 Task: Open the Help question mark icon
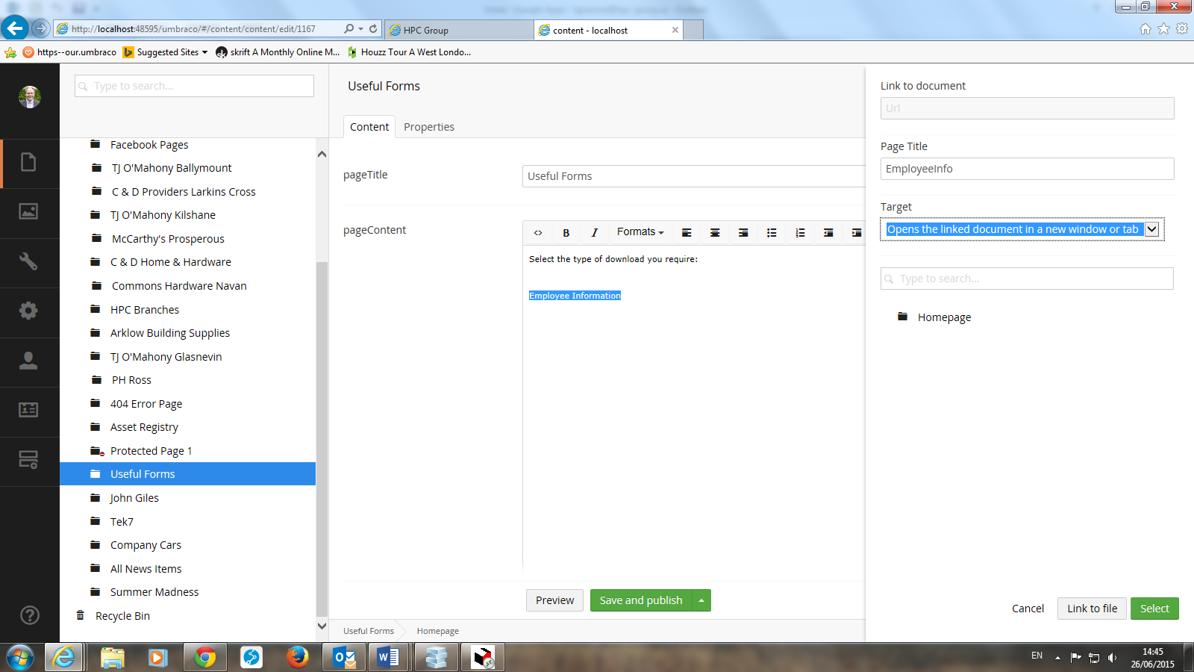(29, 615)
